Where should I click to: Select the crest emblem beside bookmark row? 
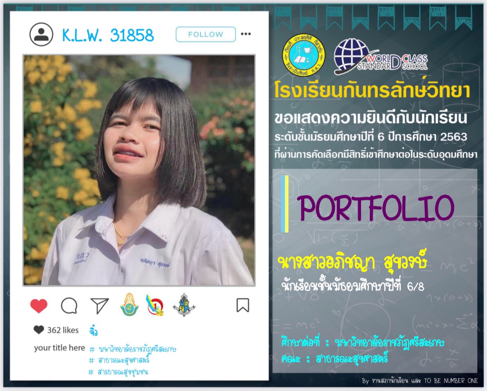pyautogui.click(x=184, y=305)
